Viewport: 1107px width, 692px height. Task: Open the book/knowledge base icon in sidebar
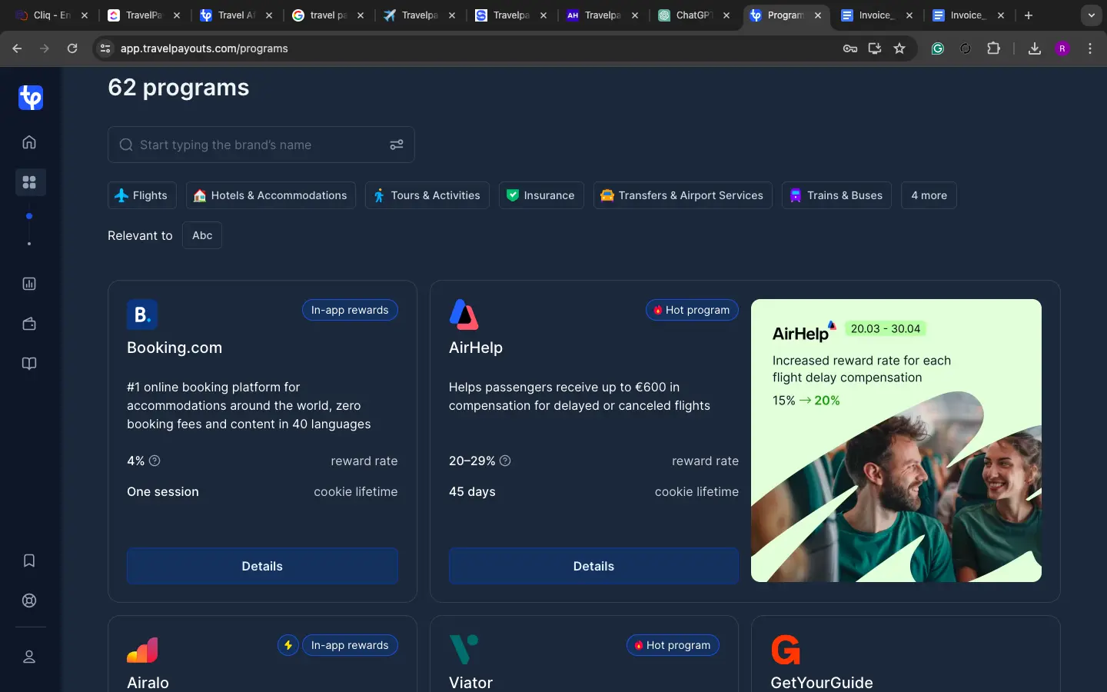[x=29, y=364]
